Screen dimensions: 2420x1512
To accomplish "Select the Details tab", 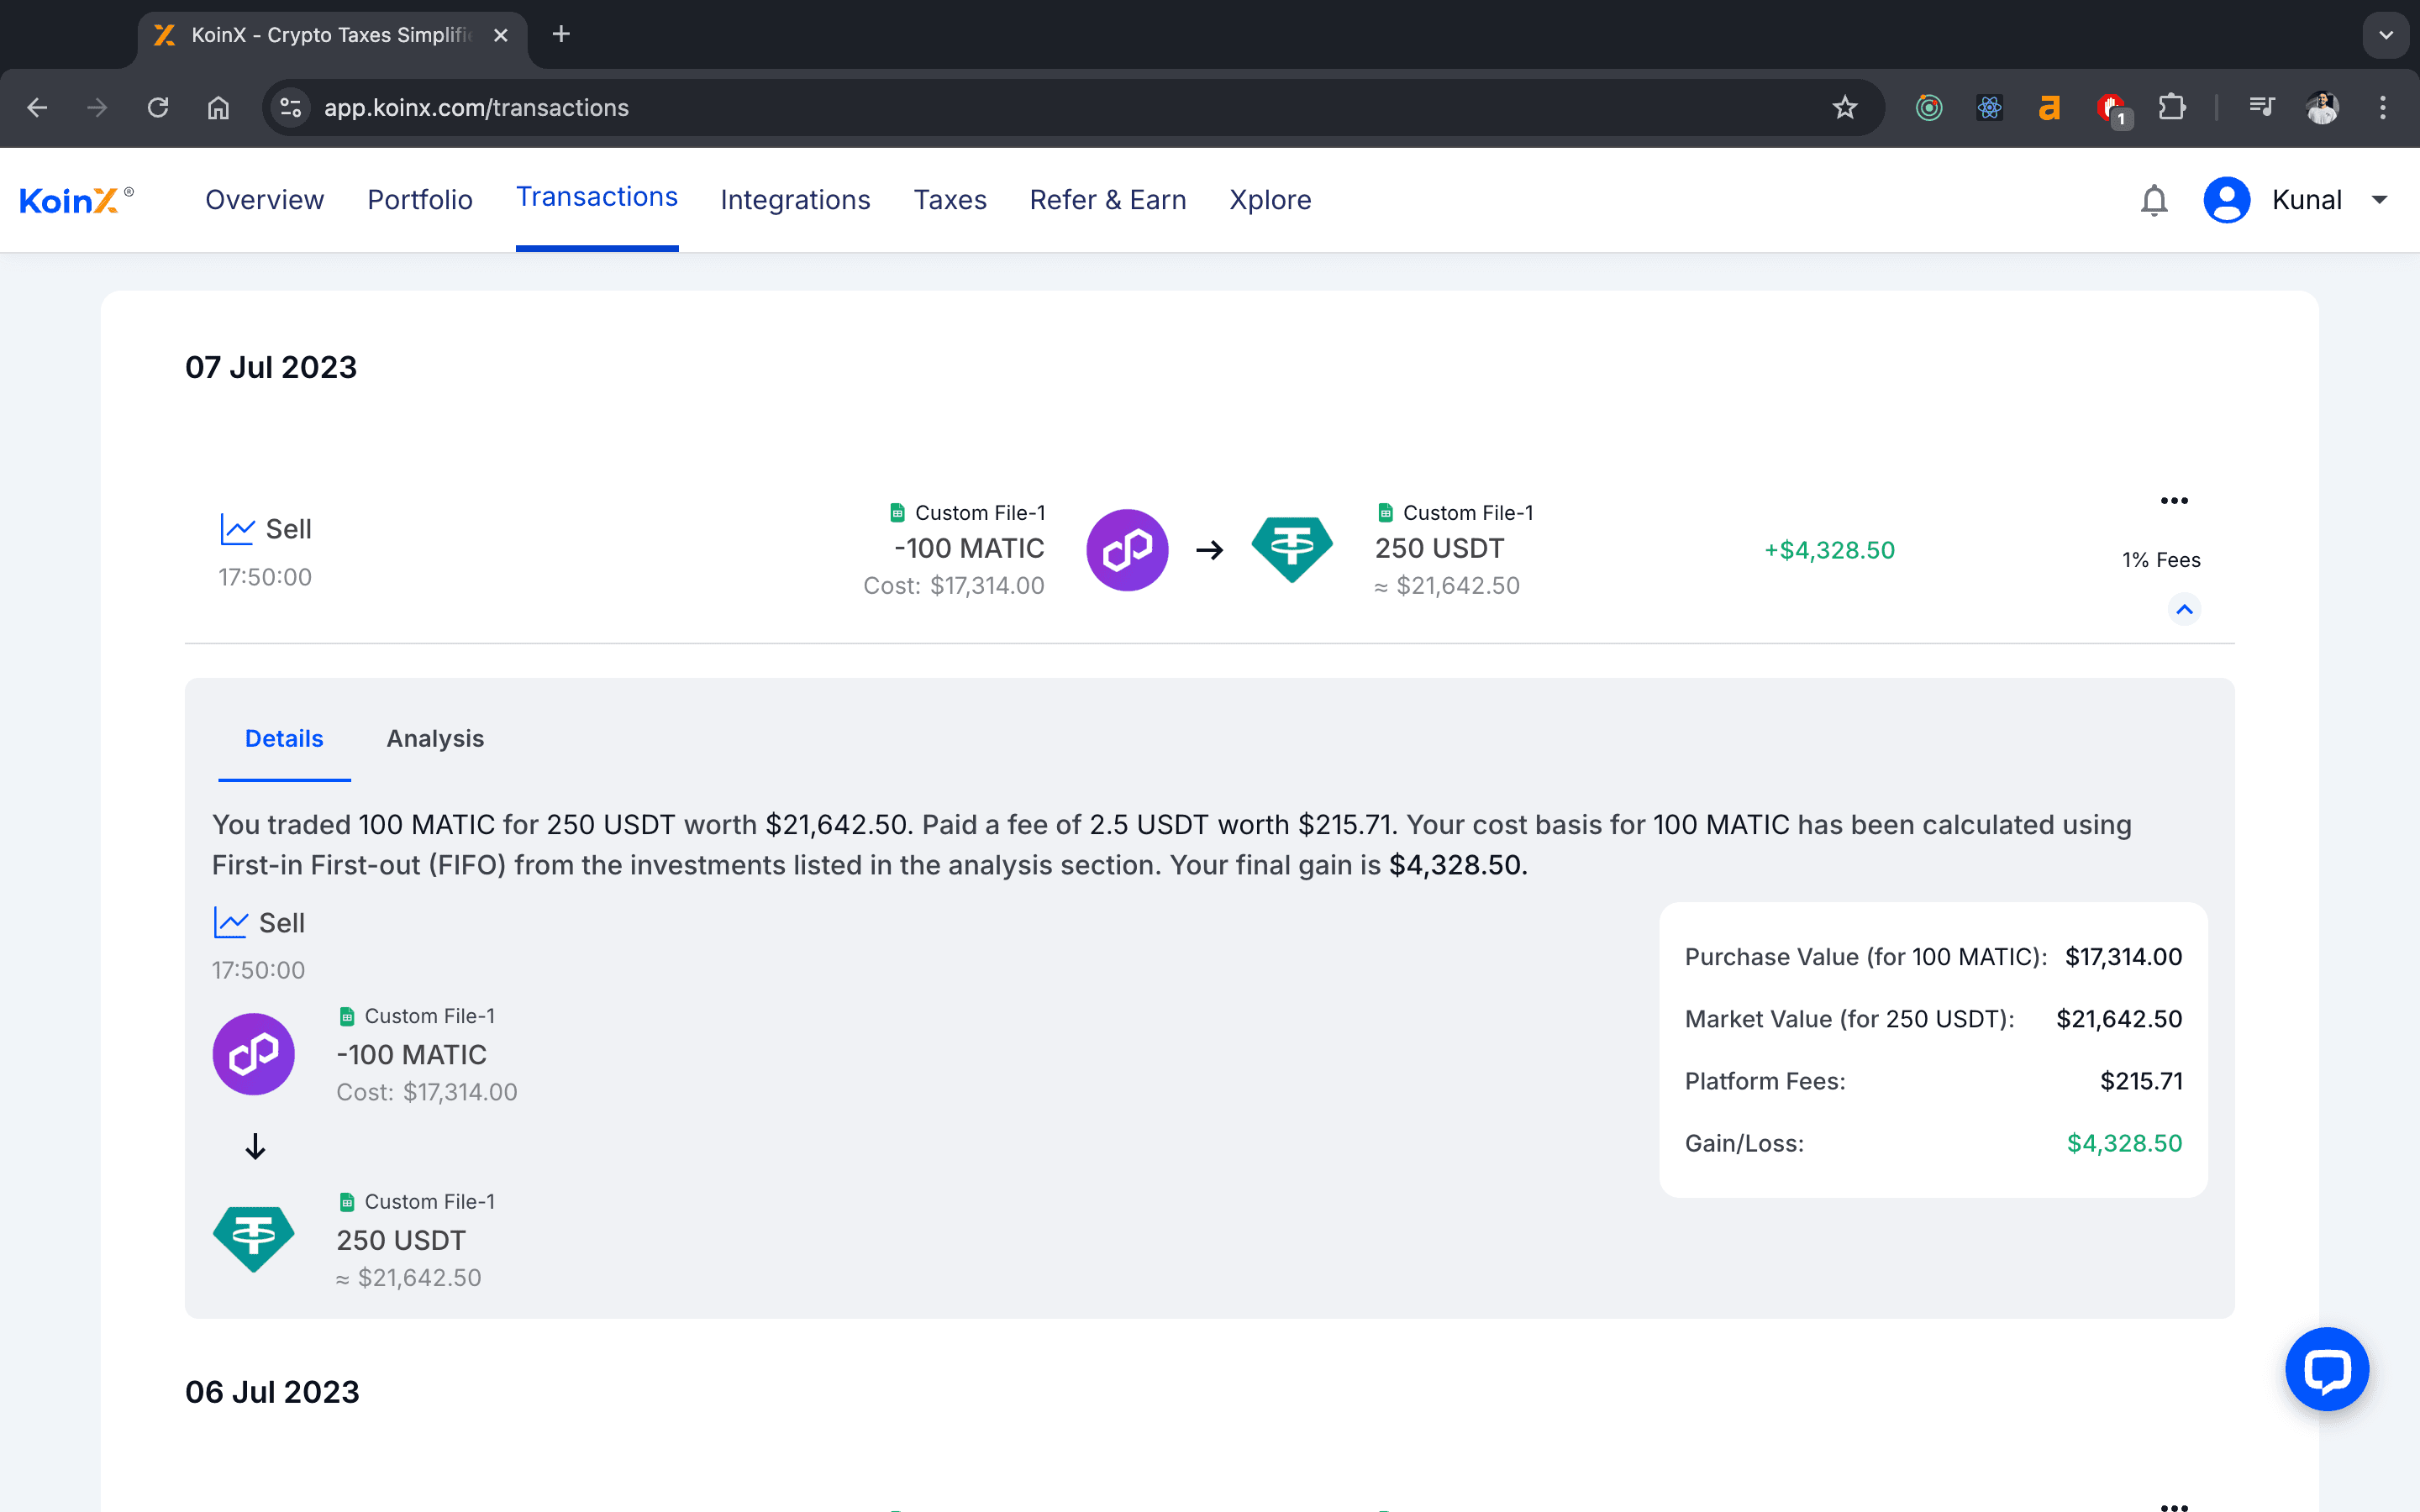I will [284, 738].
